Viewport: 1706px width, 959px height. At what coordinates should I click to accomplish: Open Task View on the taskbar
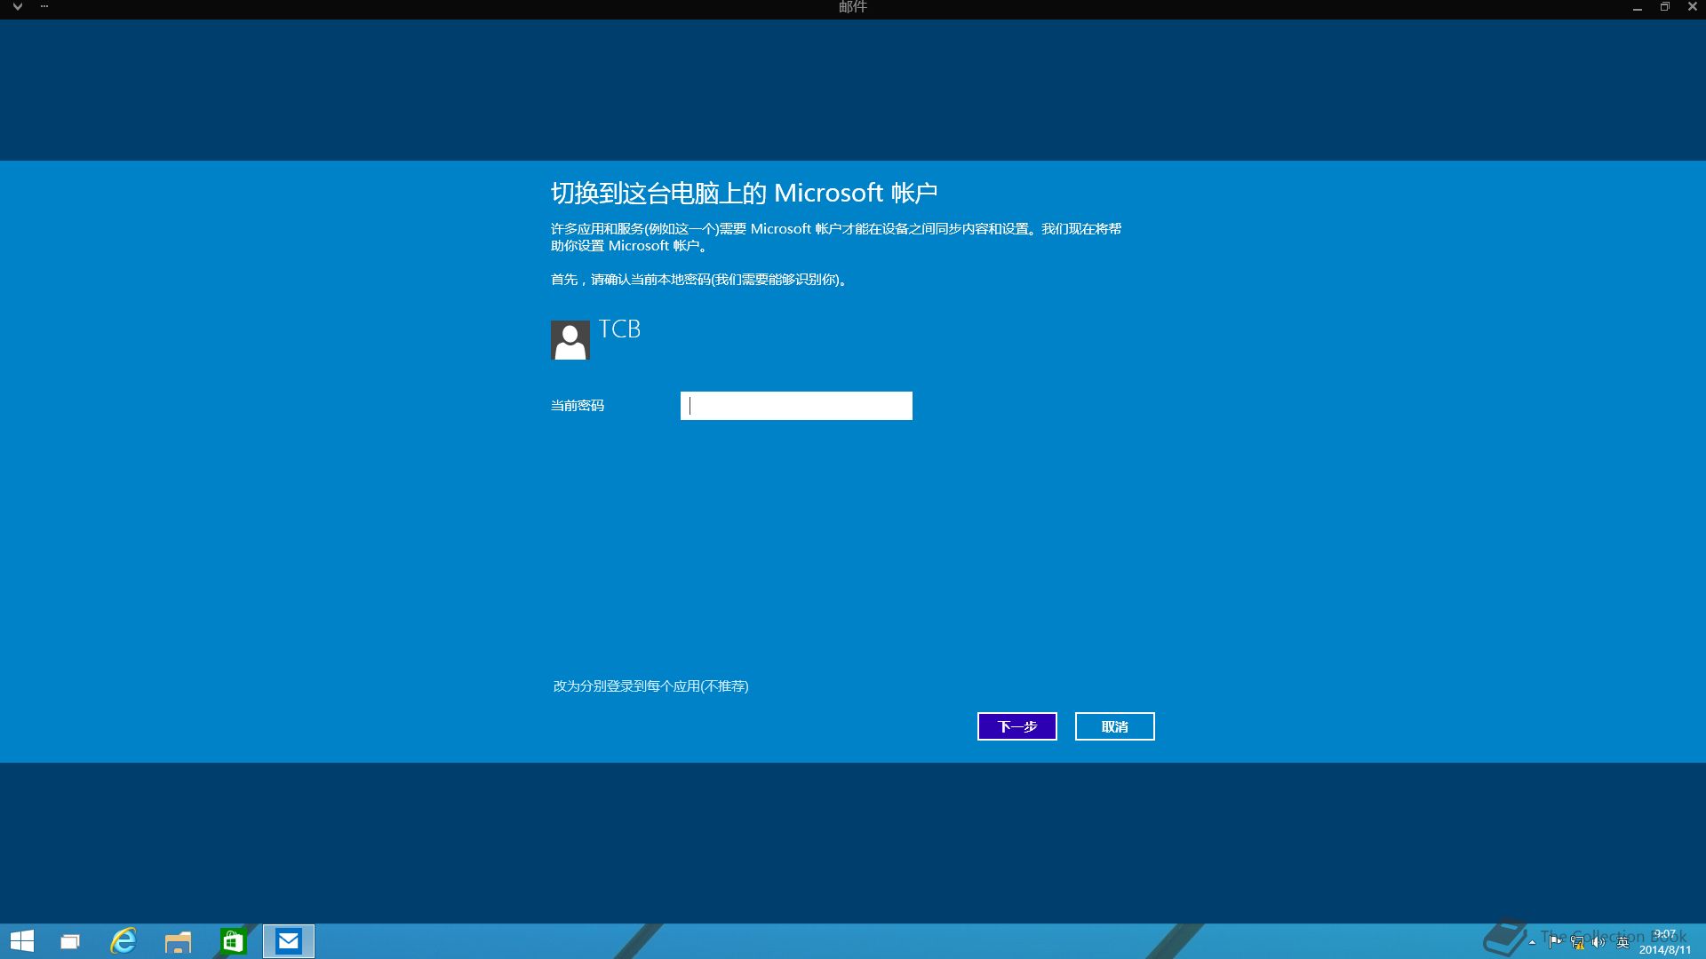(x=69, y=941)
